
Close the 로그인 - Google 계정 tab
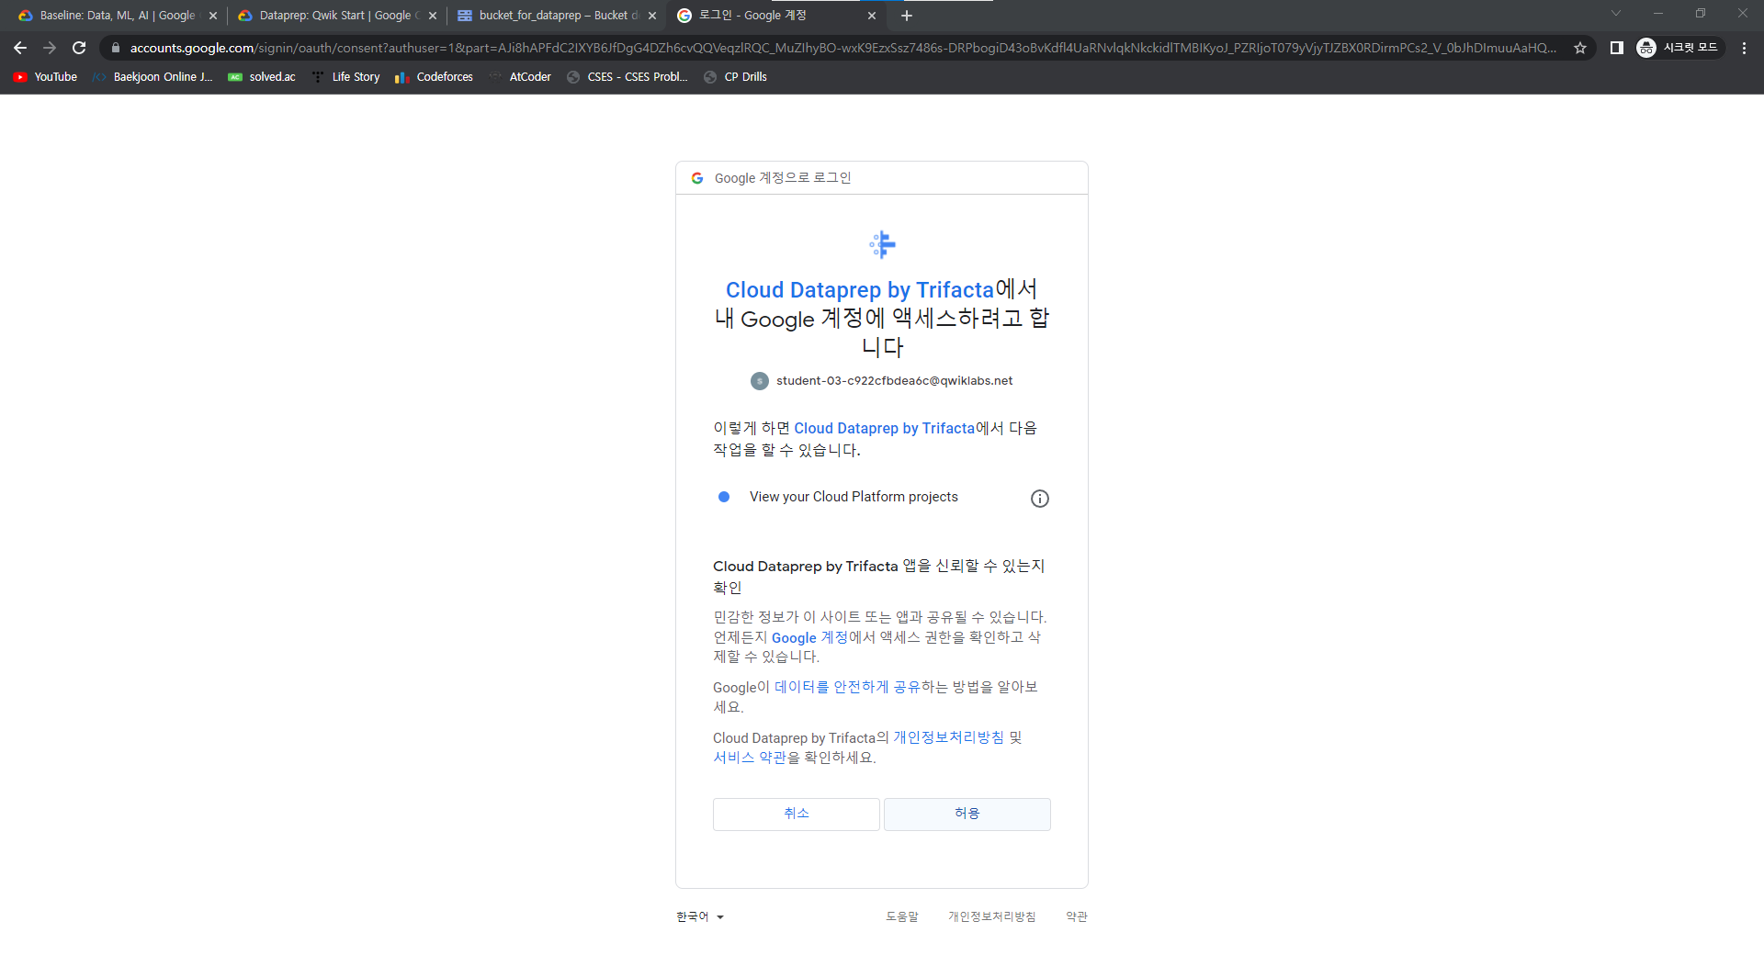coord(872,16)
